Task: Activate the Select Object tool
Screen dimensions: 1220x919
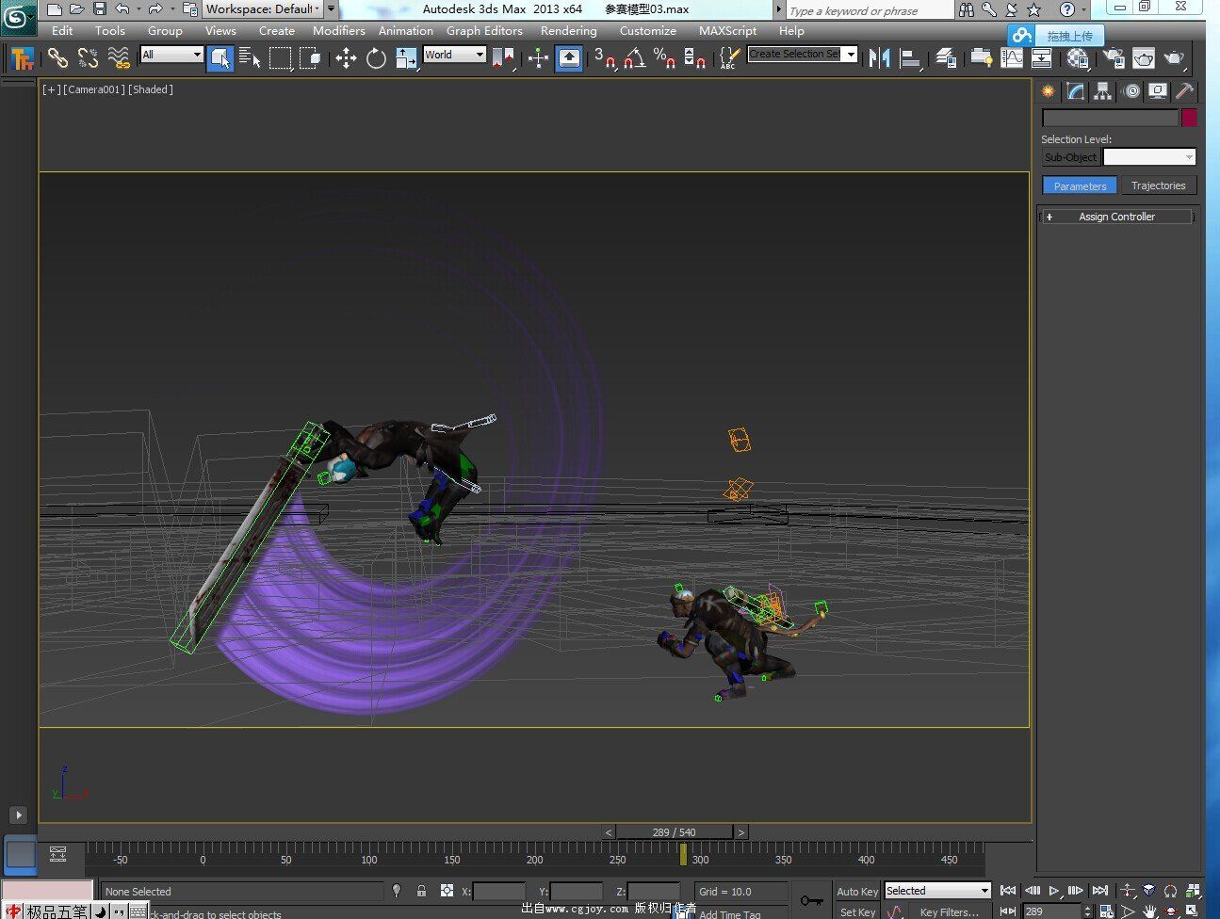Action: 220,58
